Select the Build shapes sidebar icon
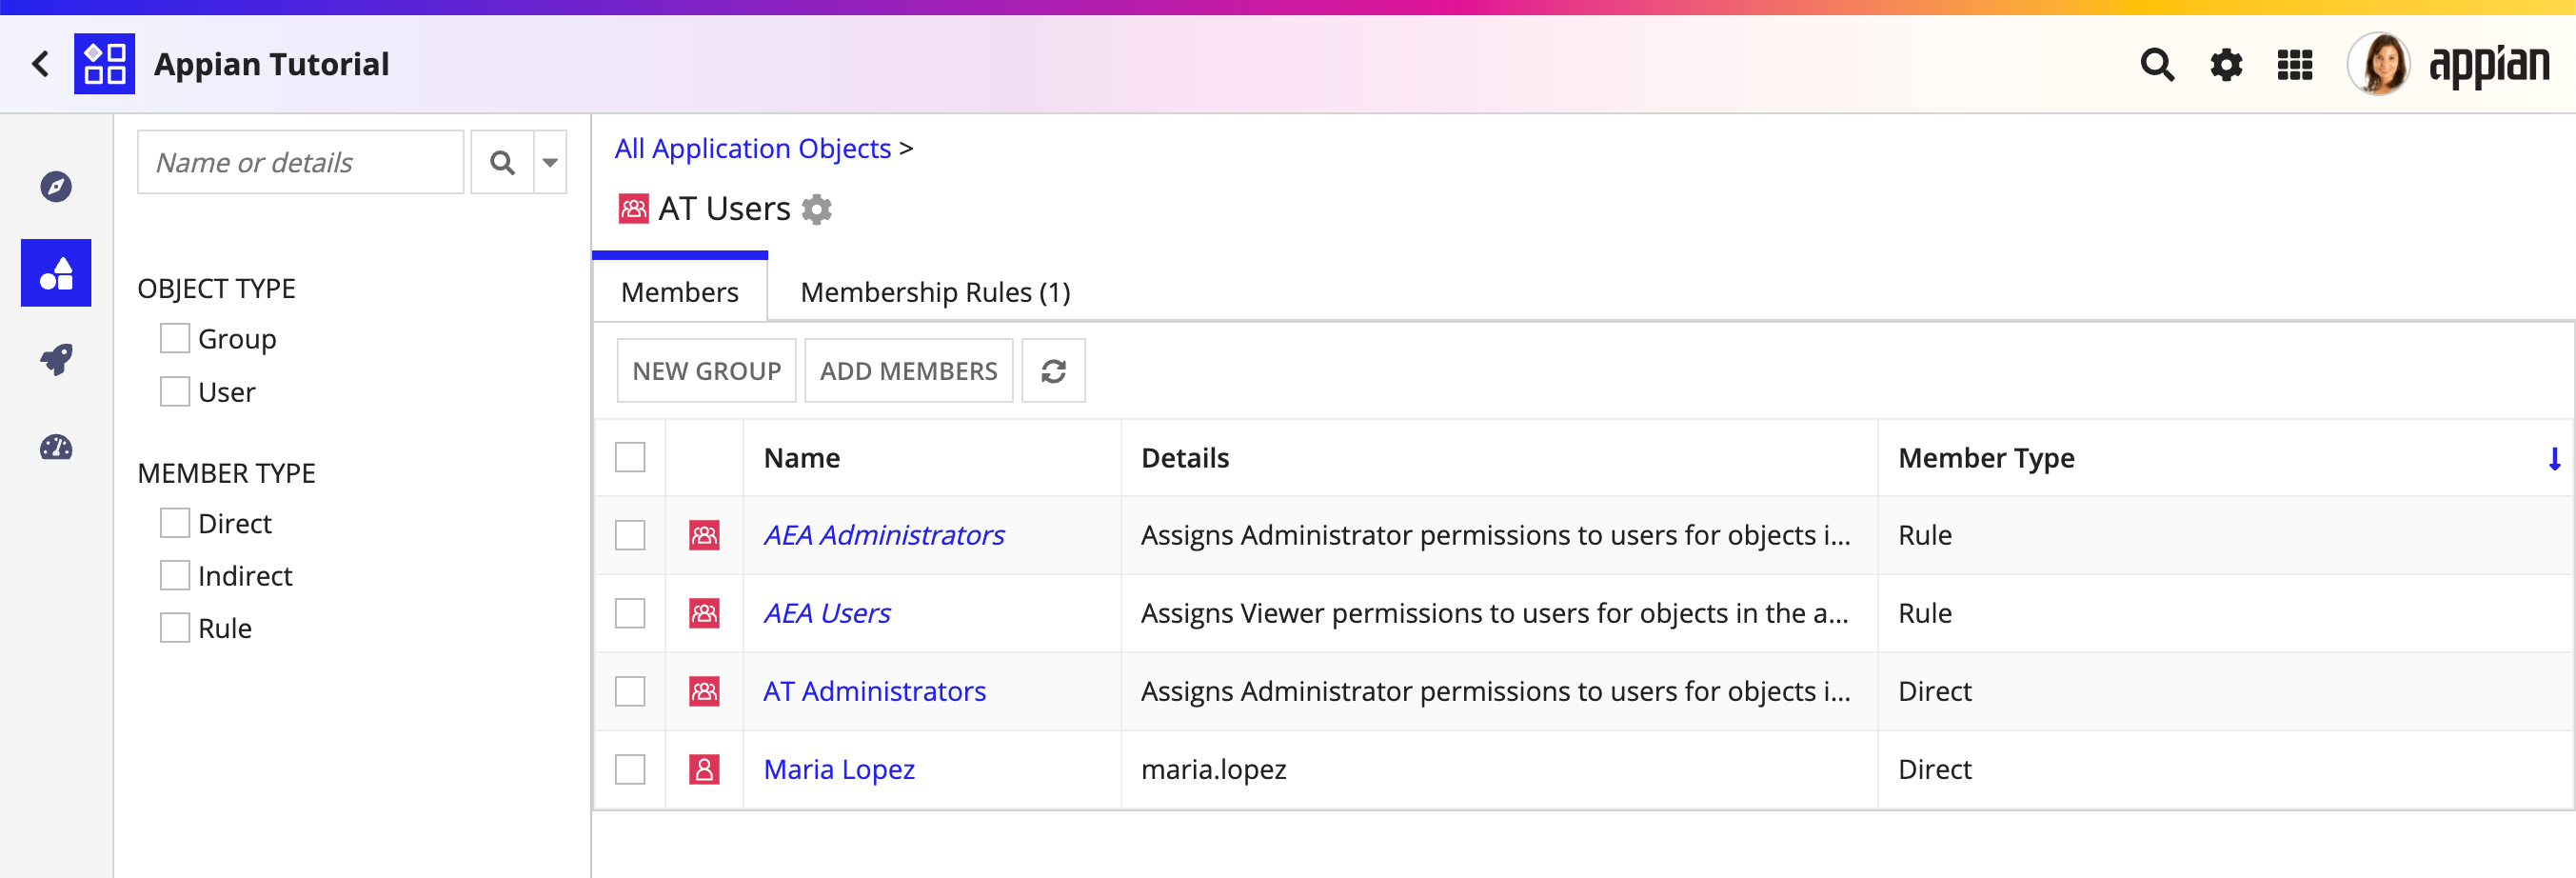 pos(56,273)
